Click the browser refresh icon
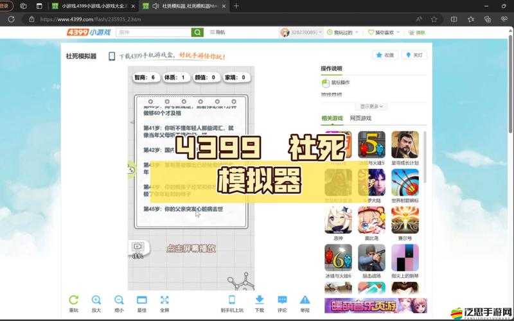Image resolution: width=514 pixels, height=321 pixels. (11, 19)
